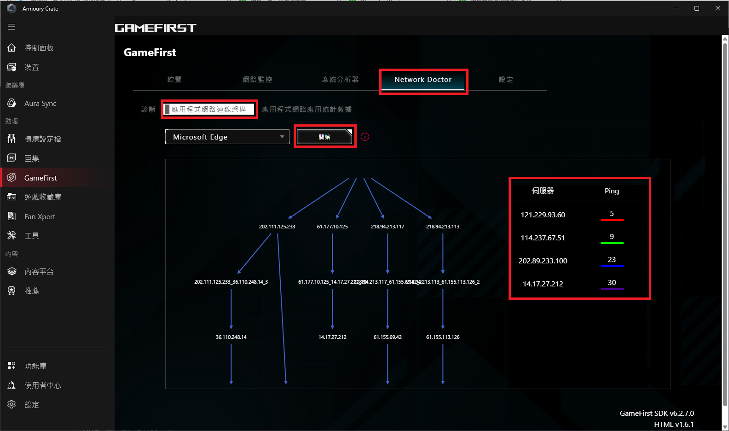
Task: Select 應用程式網路應用統計數據 option
Action: [x=307, y=110]
